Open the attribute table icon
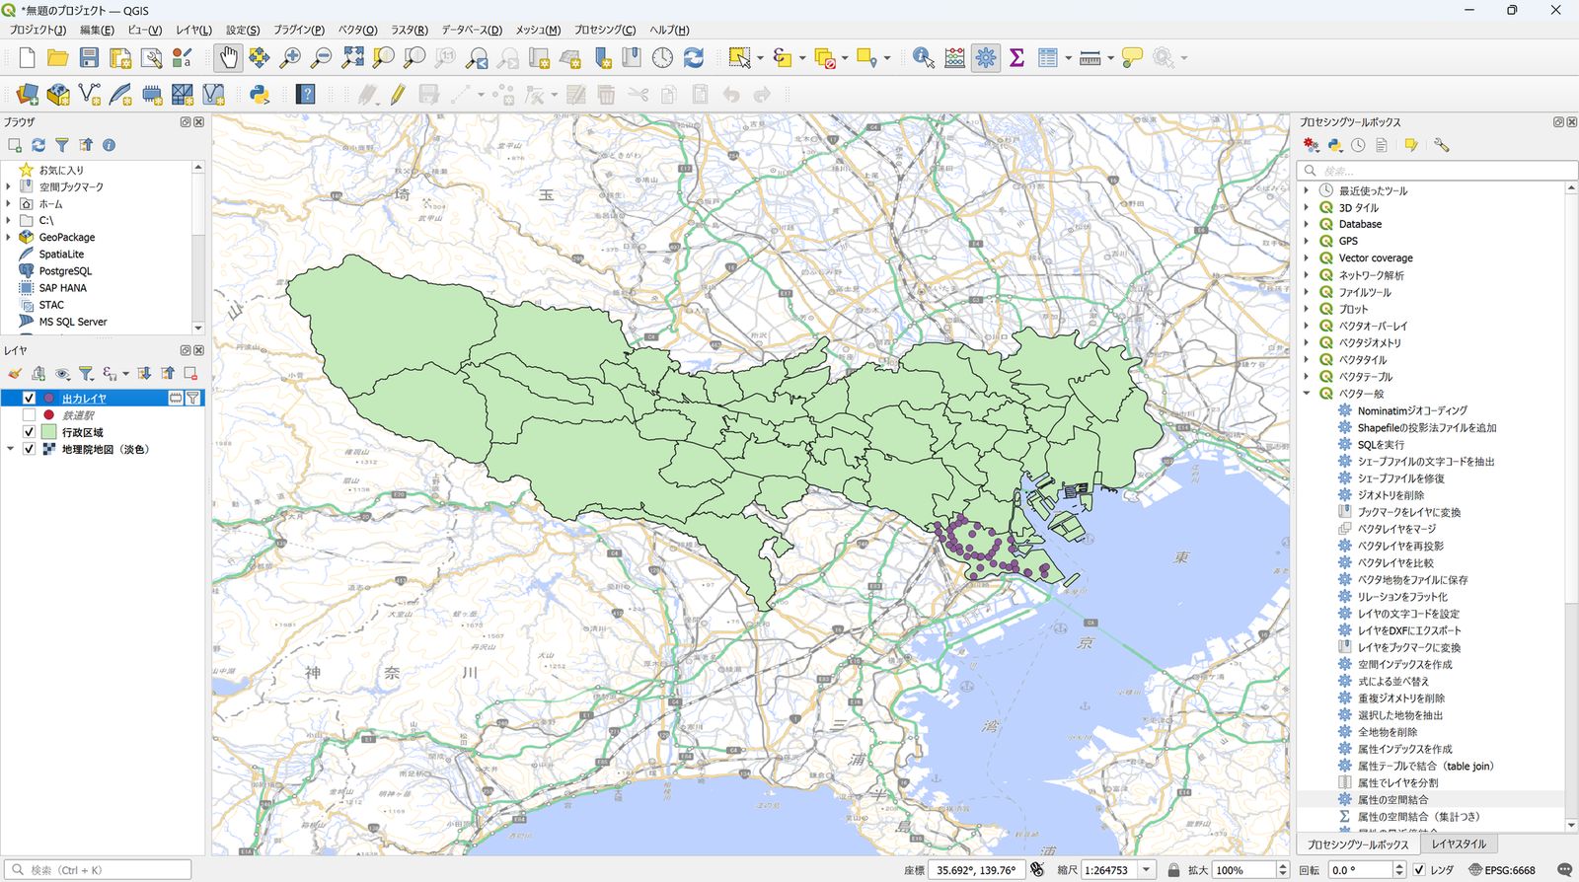This screenshot has height=882, width=1579. point(1048,58)
